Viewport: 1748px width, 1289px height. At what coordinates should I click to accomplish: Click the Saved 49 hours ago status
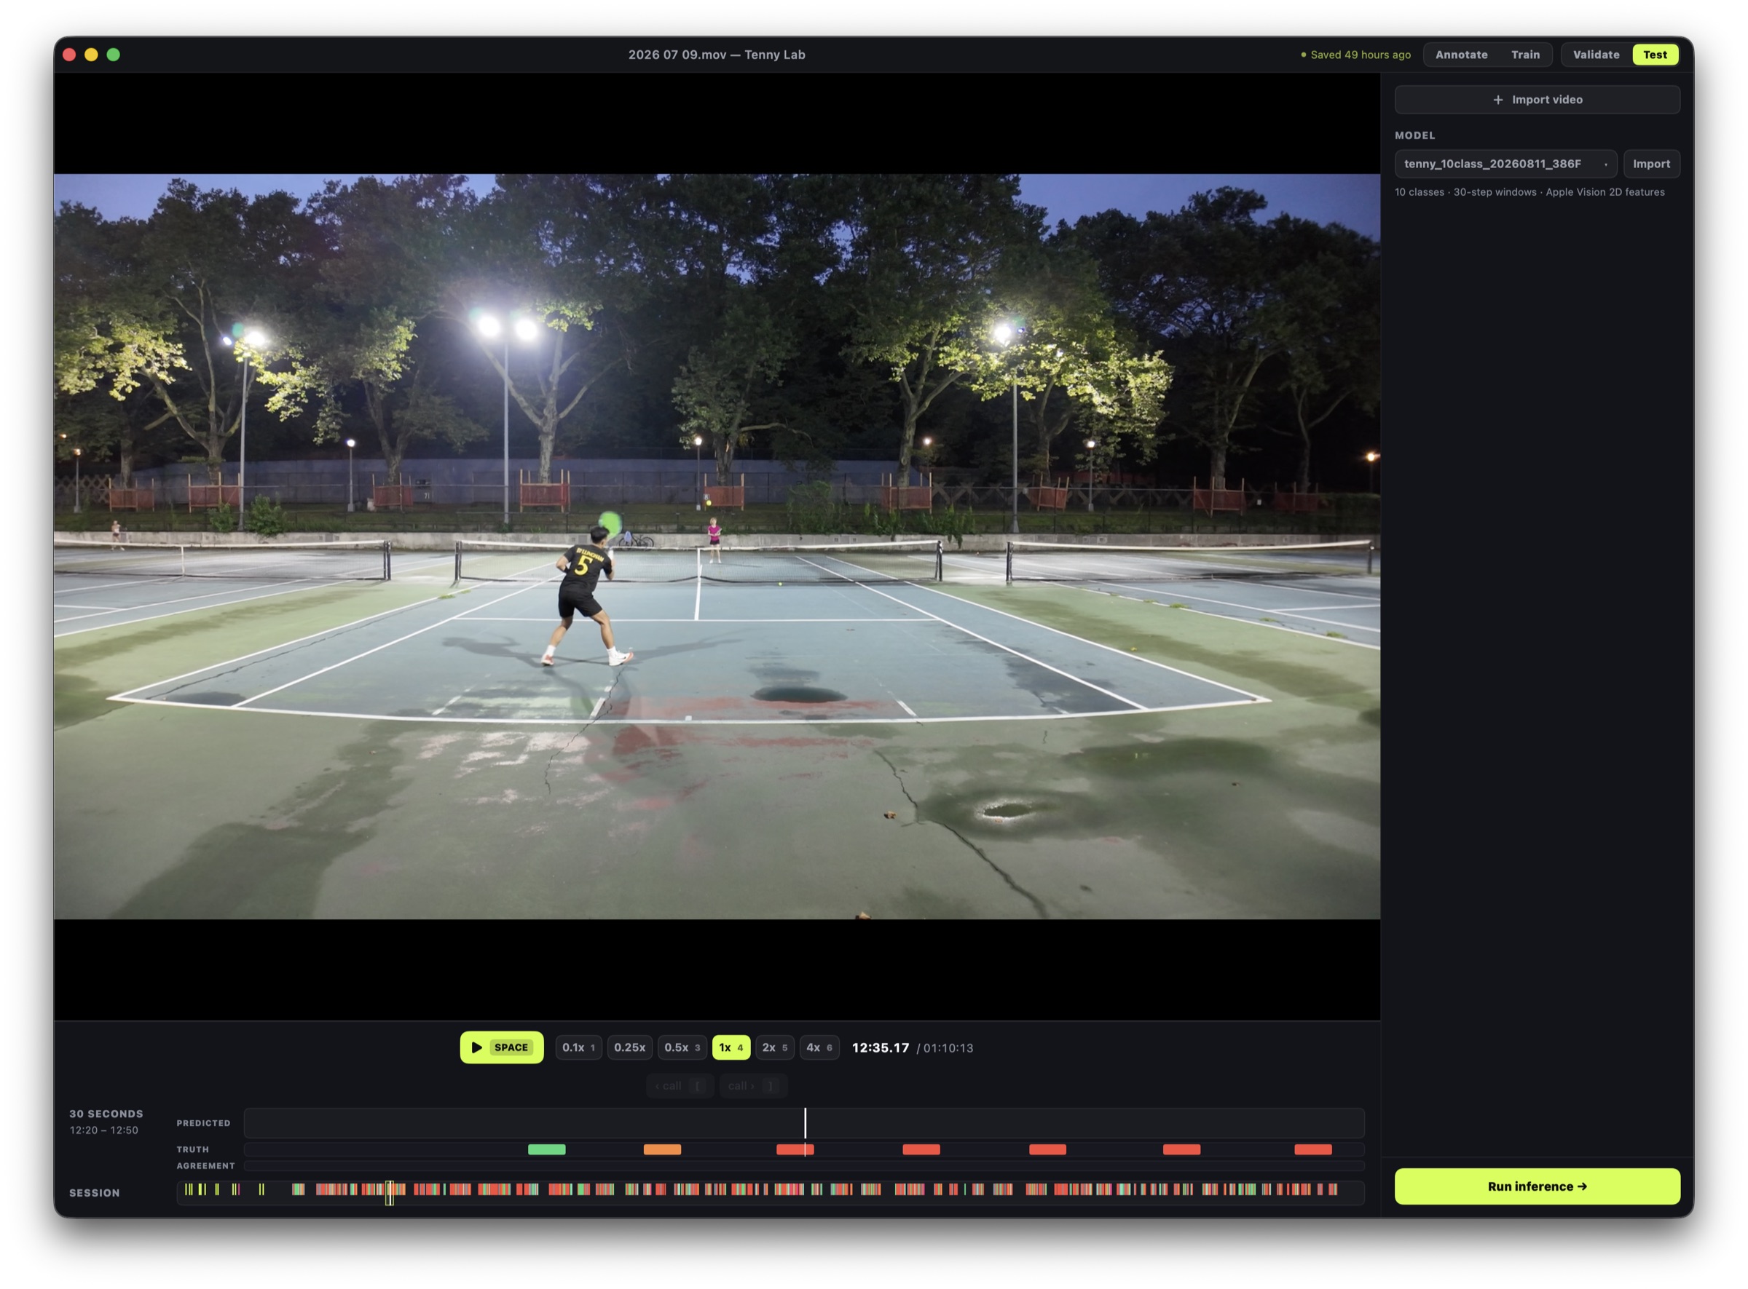pos(1355,55)
